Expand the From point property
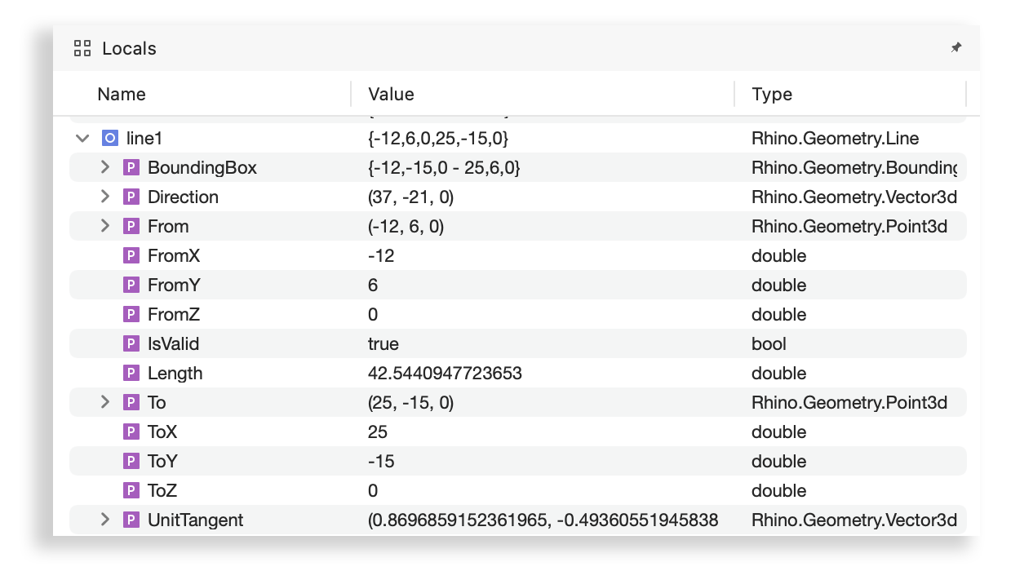Screen dimensions: 1033x571 point(104,227)
